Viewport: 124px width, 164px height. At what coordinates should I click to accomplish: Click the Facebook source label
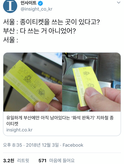(73, 145)
